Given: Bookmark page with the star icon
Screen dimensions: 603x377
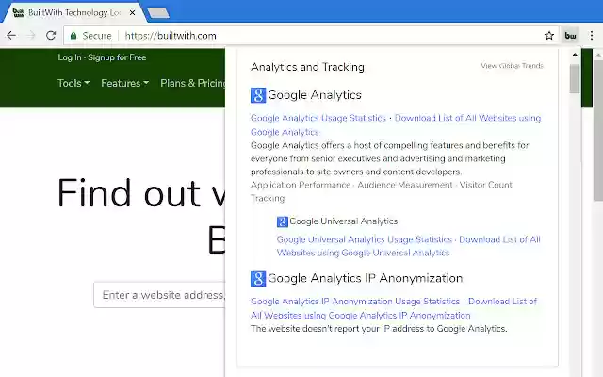Looking at the screenshot, I should pyautogui.click(x=549, y=36).
